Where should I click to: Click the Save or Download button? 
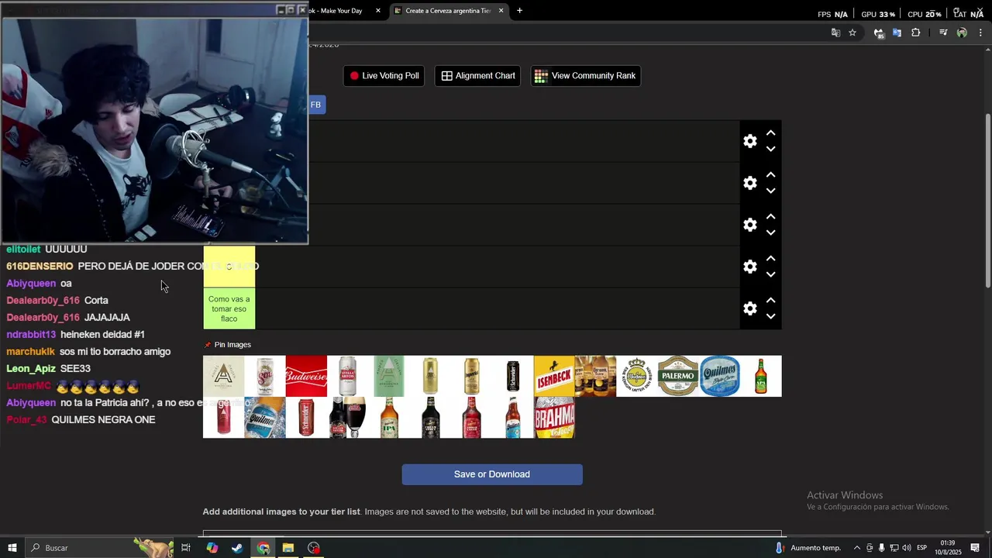pos(492,474)
